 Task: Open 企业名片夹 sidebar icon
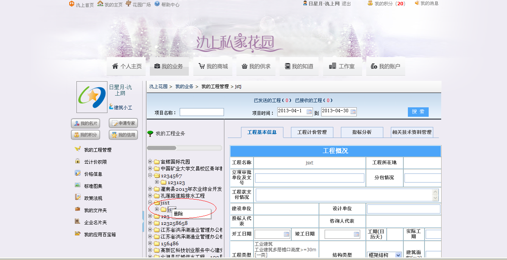(78, 221)
